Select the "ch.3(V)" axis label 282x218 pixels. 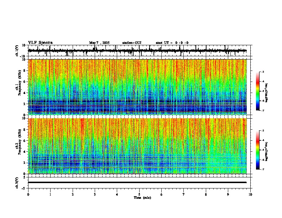point(17,183)
